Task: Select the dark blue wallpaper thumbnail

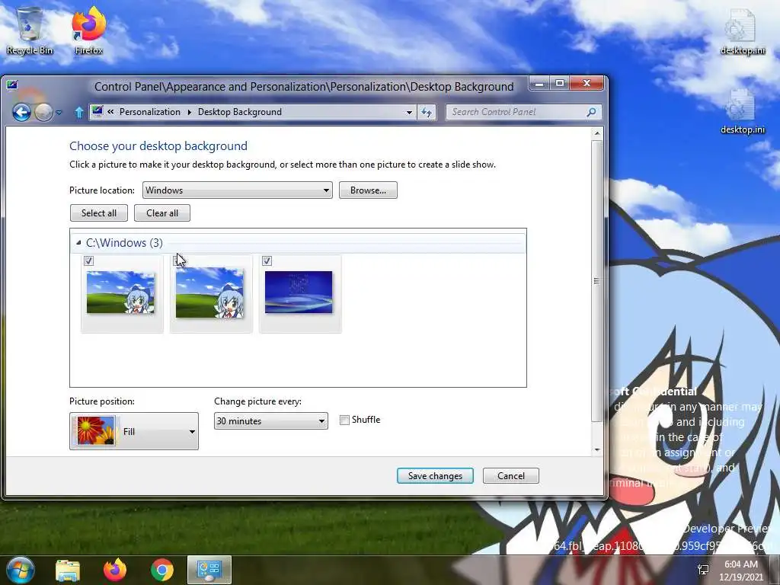Action: [299, 292]
